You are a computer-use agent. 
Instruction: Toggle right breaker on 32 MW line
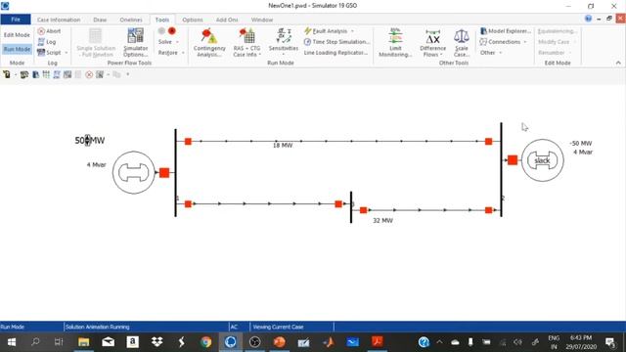click(x=489, y=210)
